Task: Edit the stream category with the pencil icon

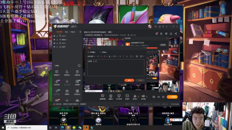Action: [101, 35]
